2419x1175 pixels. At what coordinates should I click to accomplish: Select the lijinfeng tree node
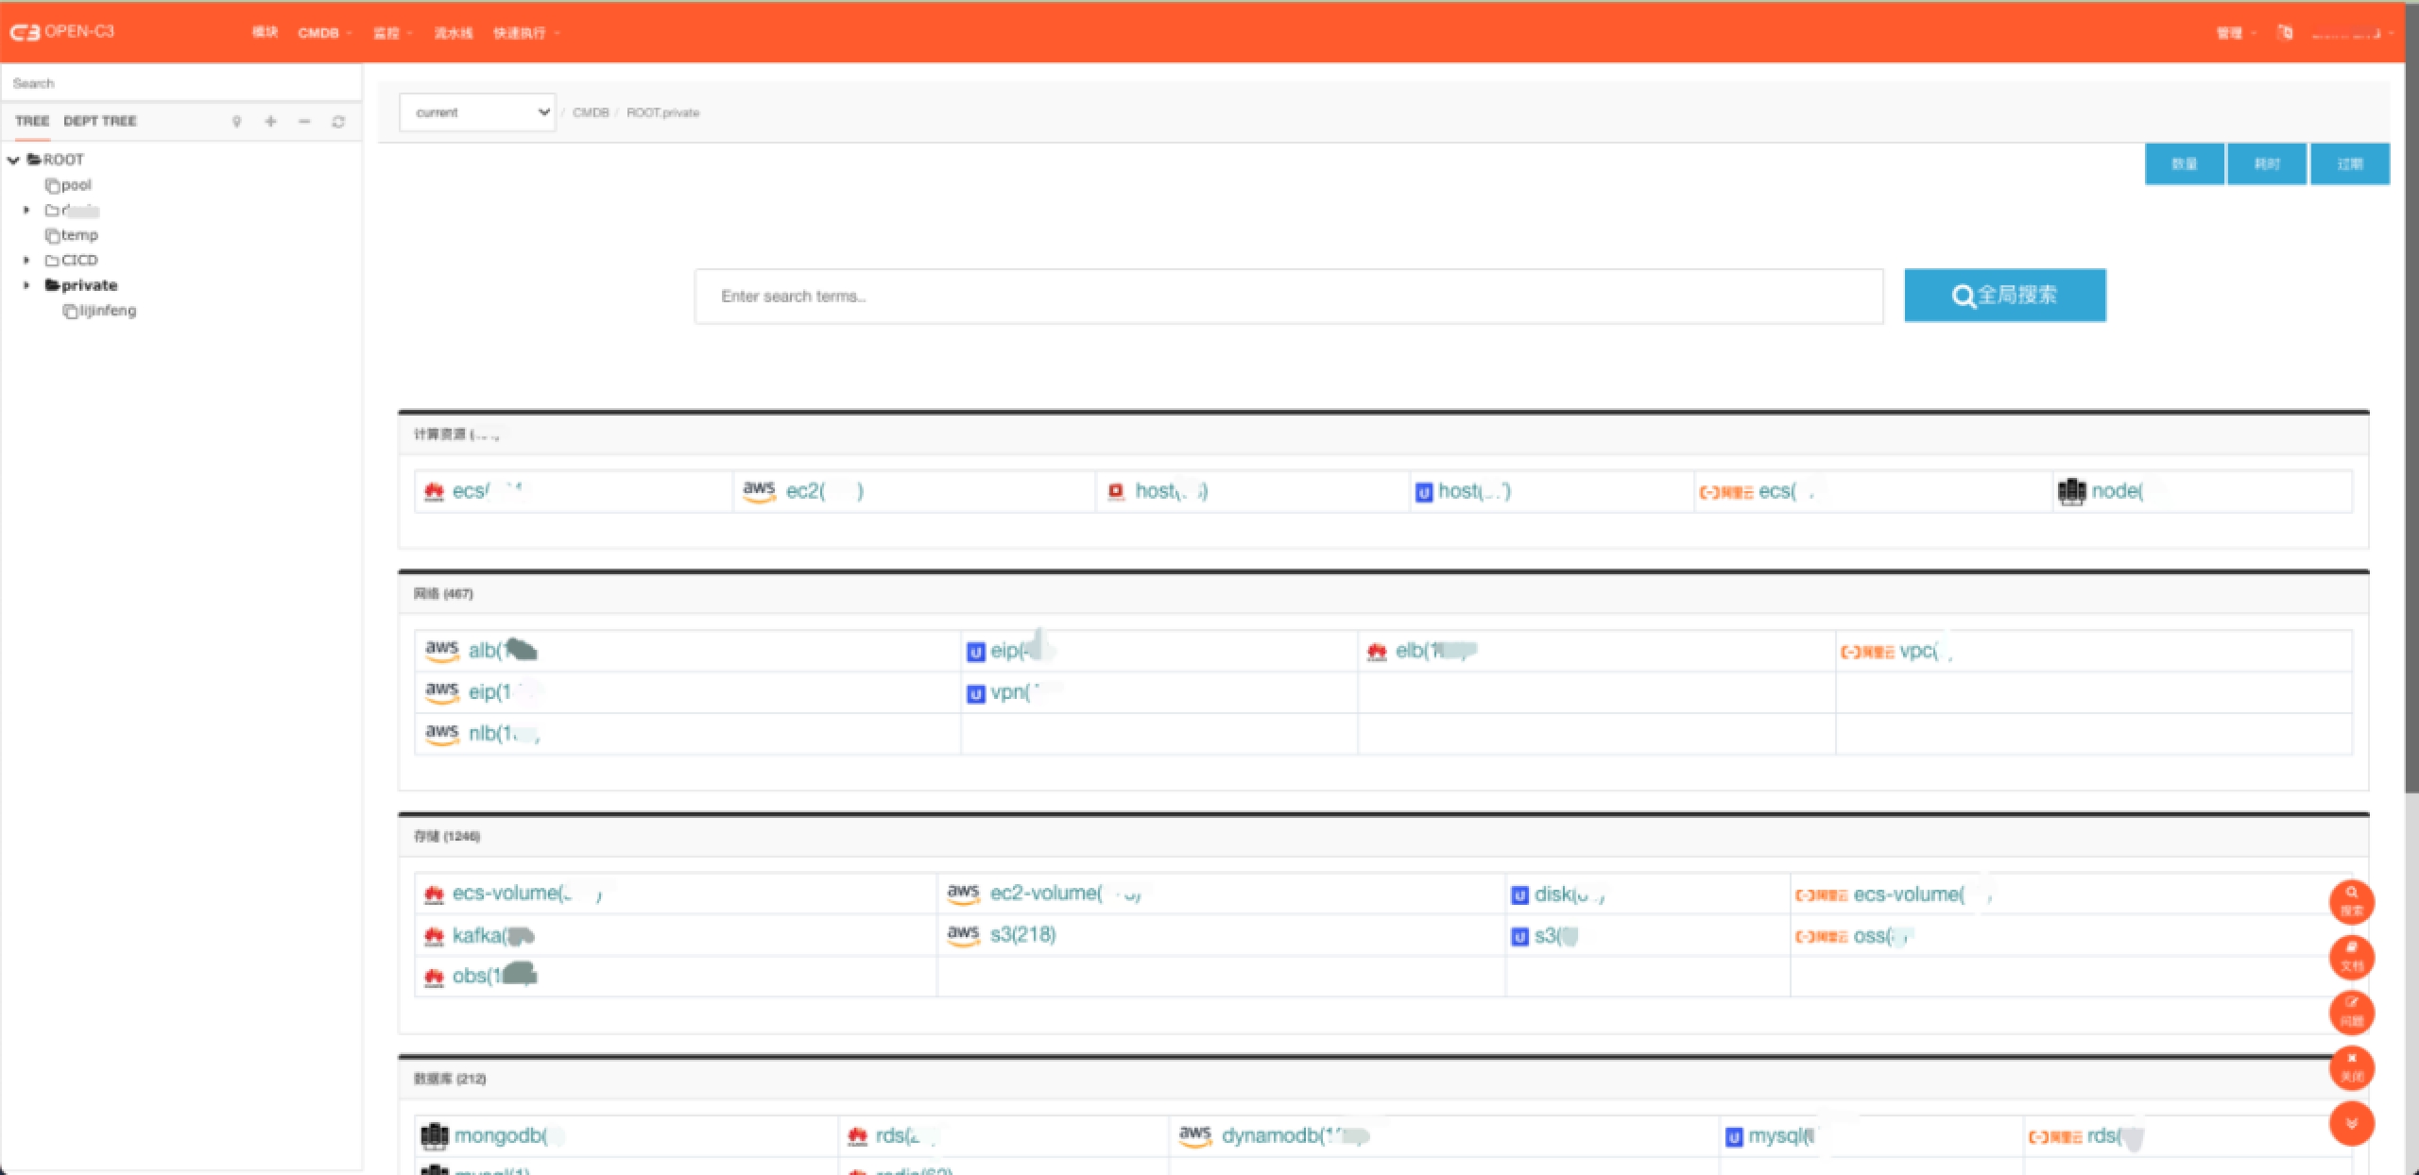107,311
